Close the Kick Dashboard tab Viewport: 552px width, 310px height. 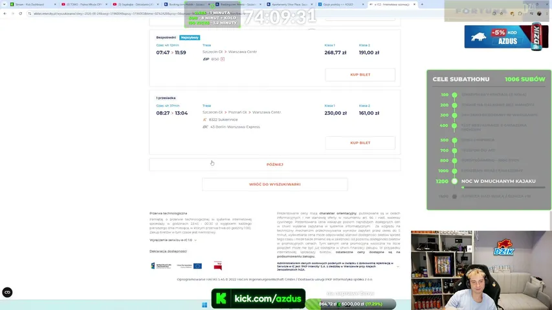pos(55,5)
